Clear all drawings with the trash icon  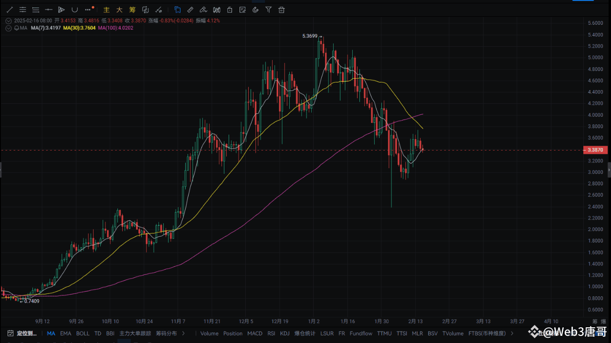tap(282, 10)
